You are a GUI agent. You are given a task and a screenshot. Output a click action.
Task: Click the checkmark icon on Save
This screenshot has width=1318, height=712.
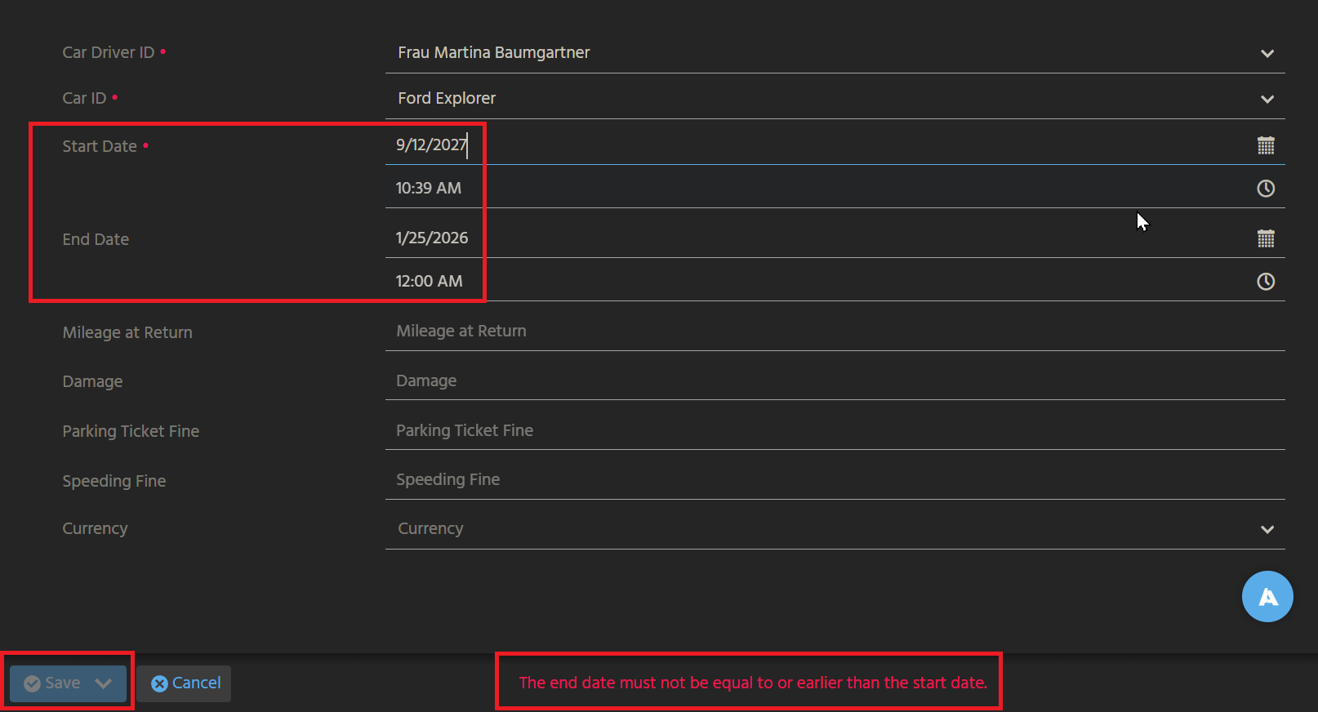(x=33, y=683)
